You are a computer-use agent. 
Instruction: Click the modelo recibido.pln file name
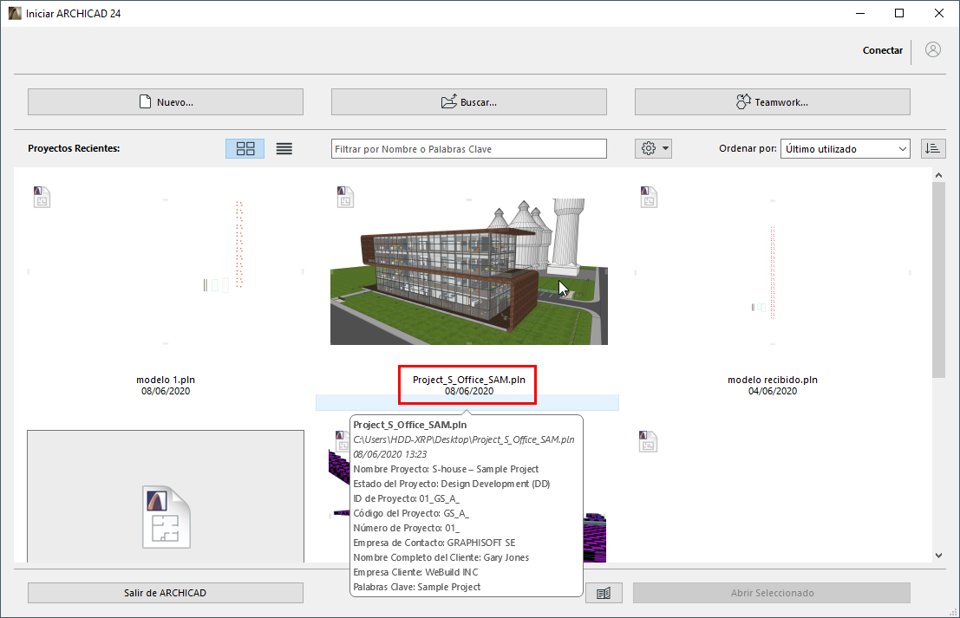[x=773, y=380]
